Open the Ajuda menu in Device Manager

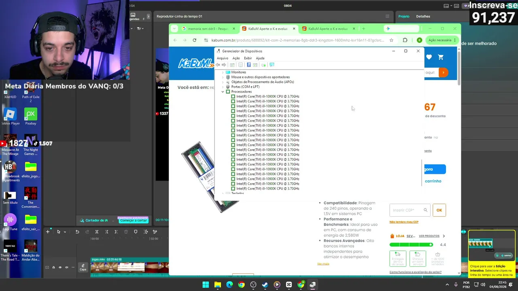coord(260,58)
